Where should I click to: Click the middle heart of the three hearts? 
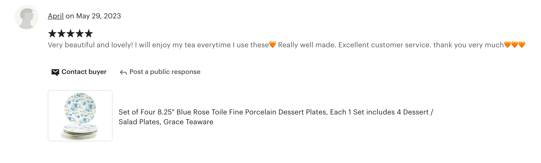[514, 45]
